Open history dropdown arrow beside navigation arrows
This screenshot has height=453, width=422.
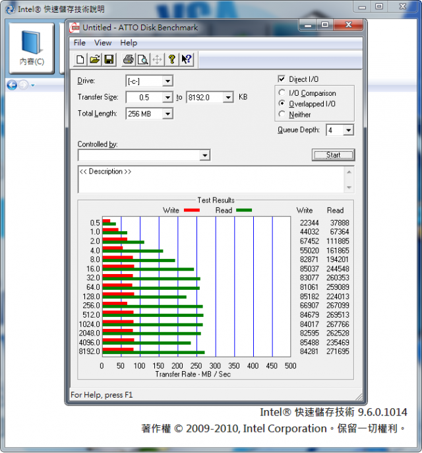(32, 85)
